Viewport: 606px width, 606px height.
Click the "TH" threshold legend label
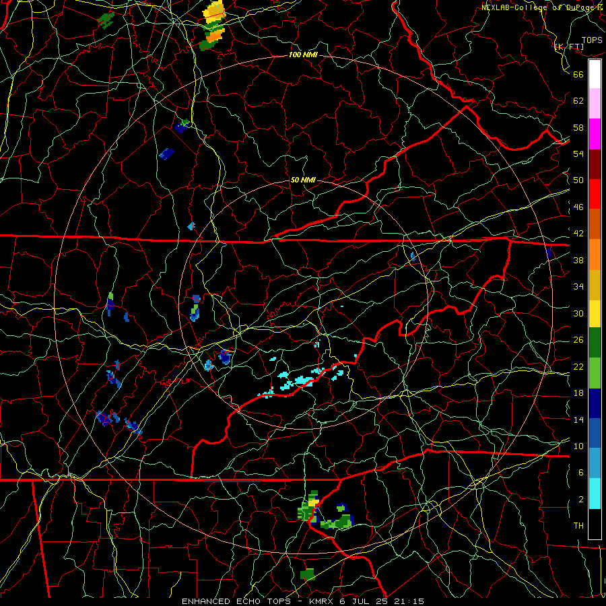tap(578, 526)
